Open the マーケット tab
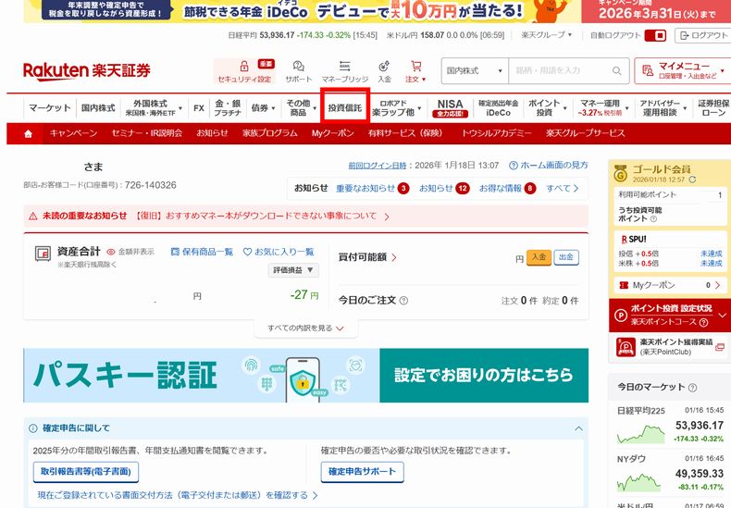731x508 pixels. pyautogui.click(x=50, y=107)
